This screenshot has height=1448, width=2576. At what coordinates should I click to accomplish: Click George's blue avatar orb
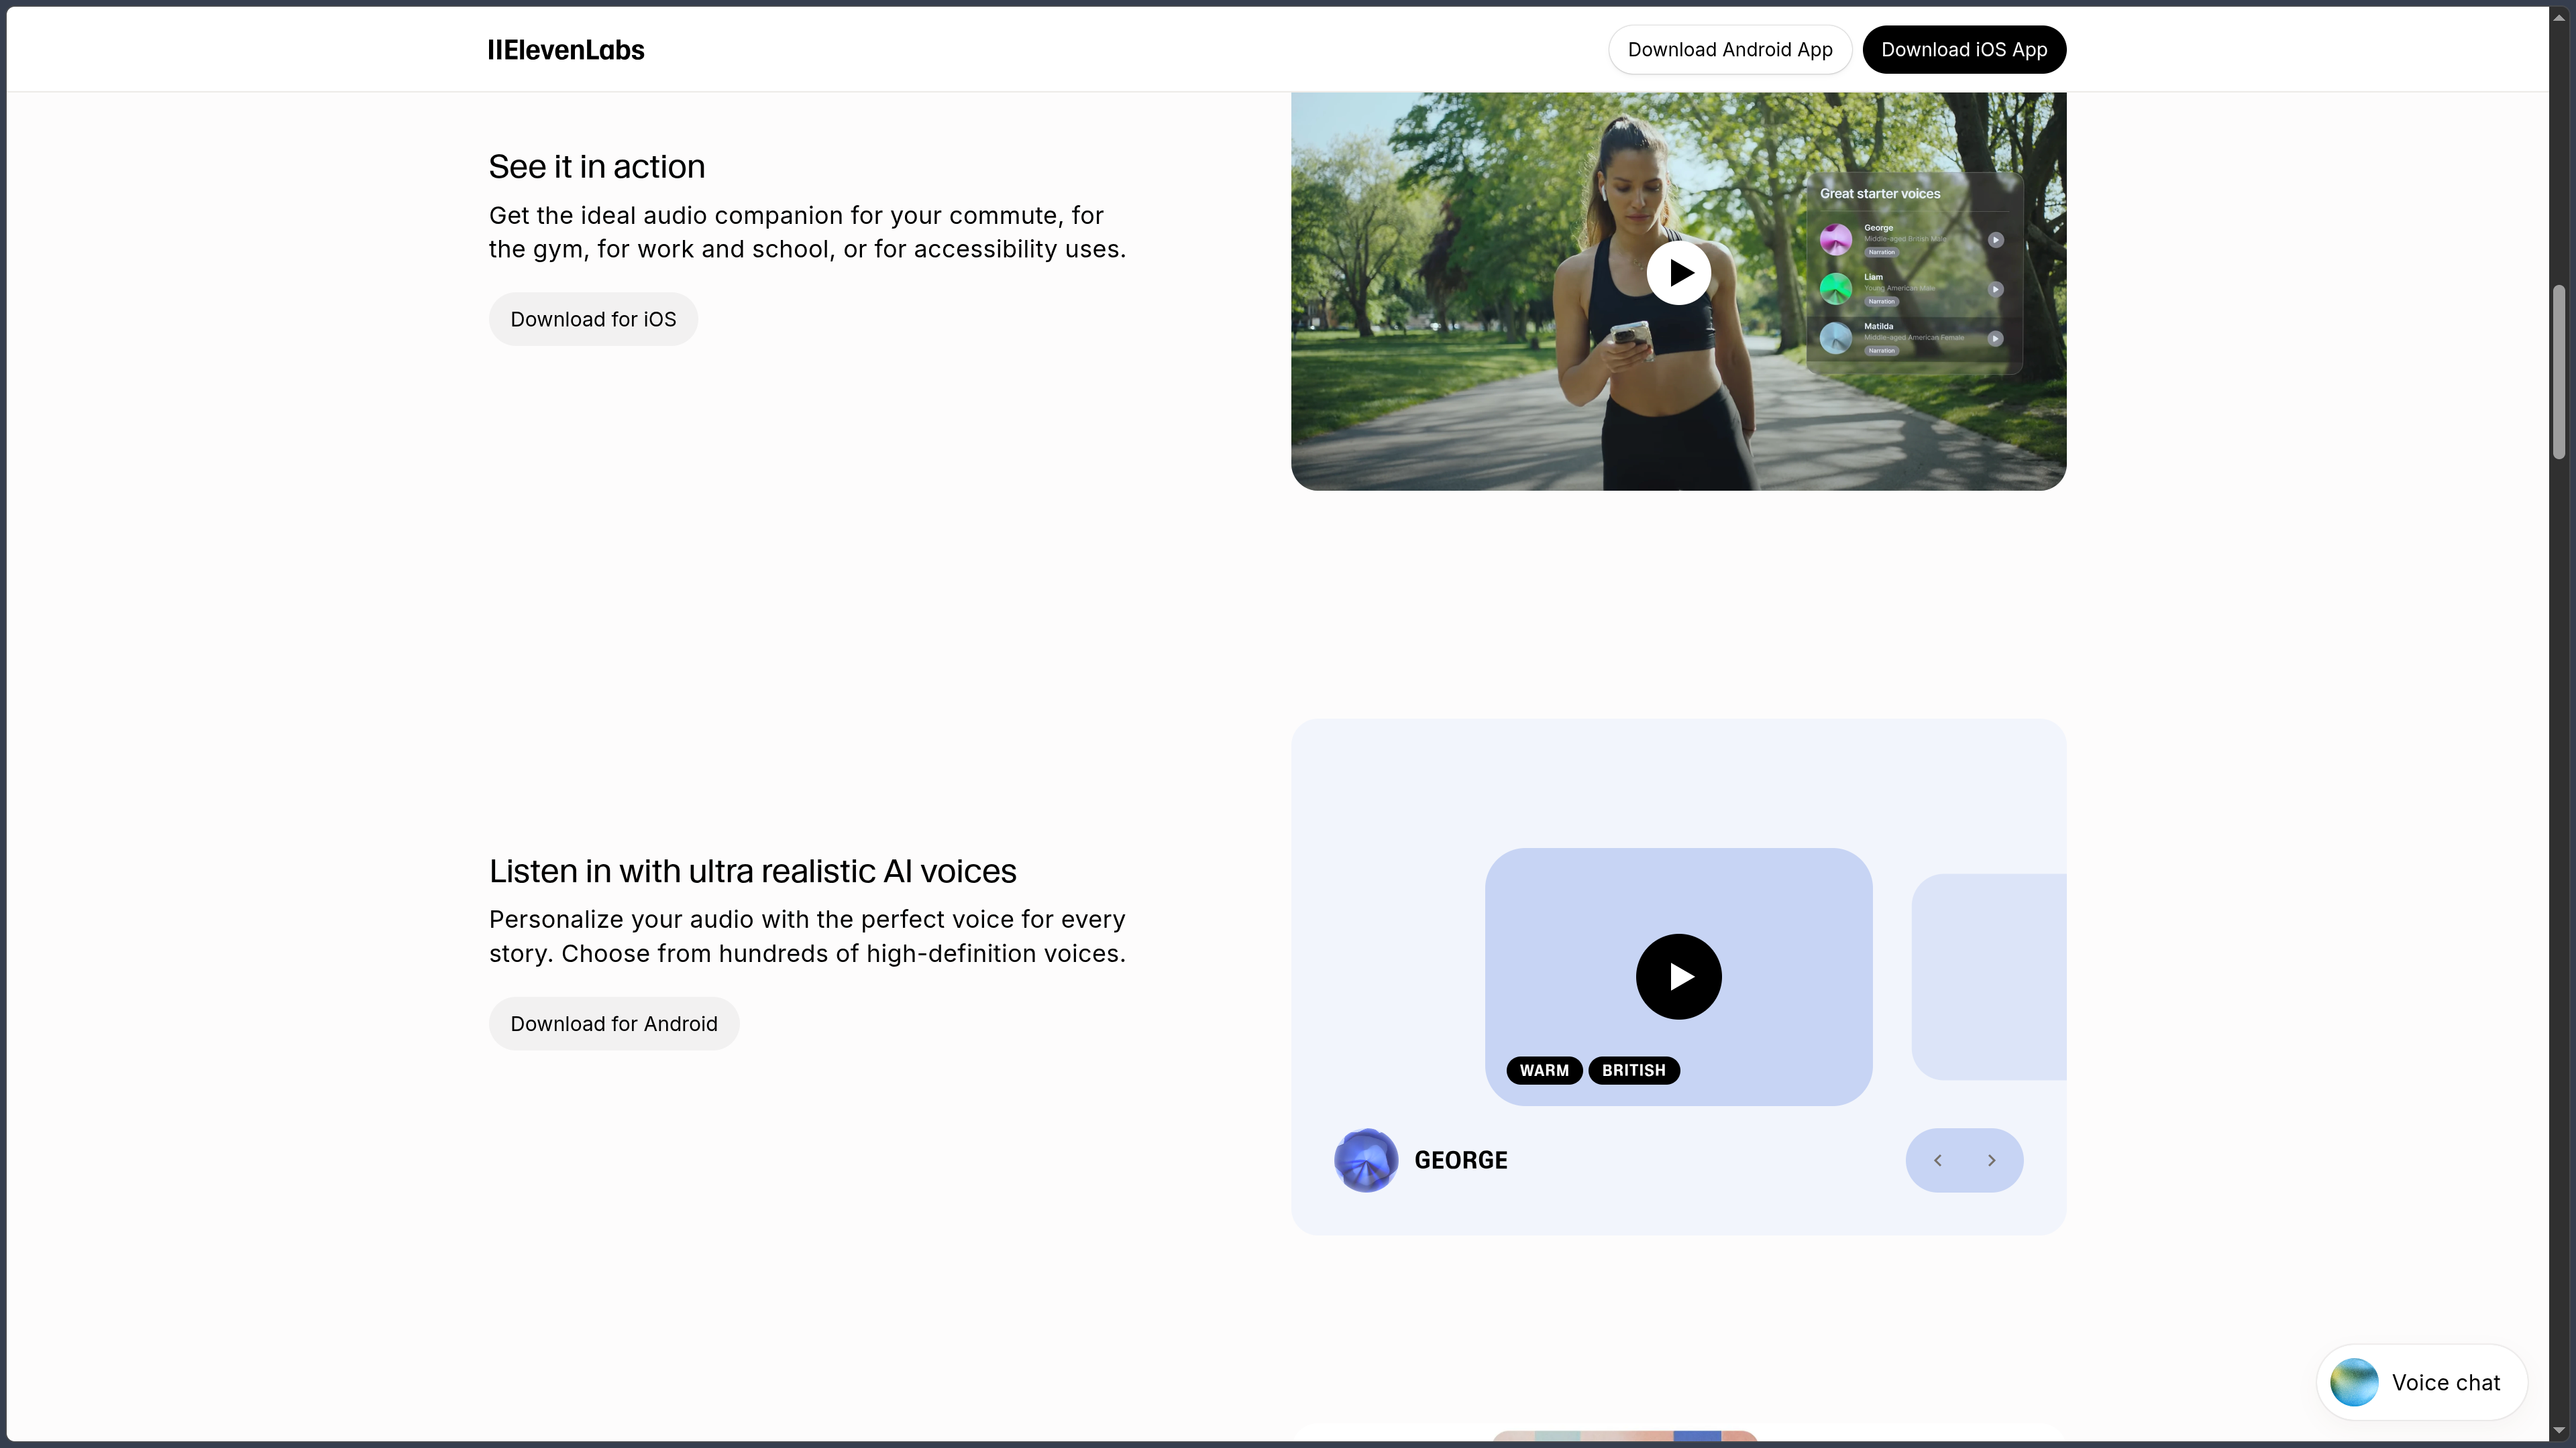tap(1365, 1160)
